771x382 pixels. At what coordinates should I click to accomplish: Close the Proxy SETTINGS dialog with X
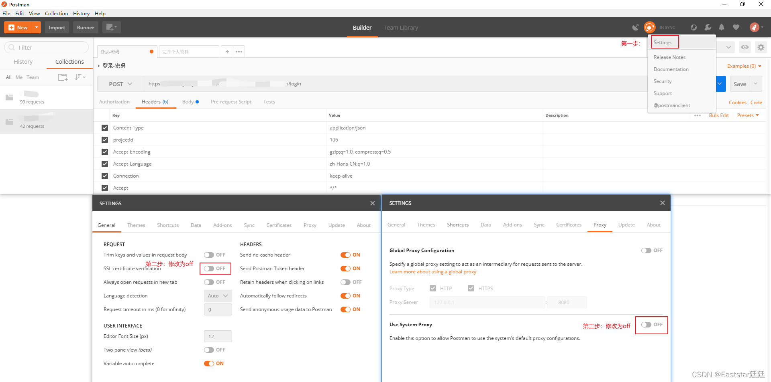[663, 203]
